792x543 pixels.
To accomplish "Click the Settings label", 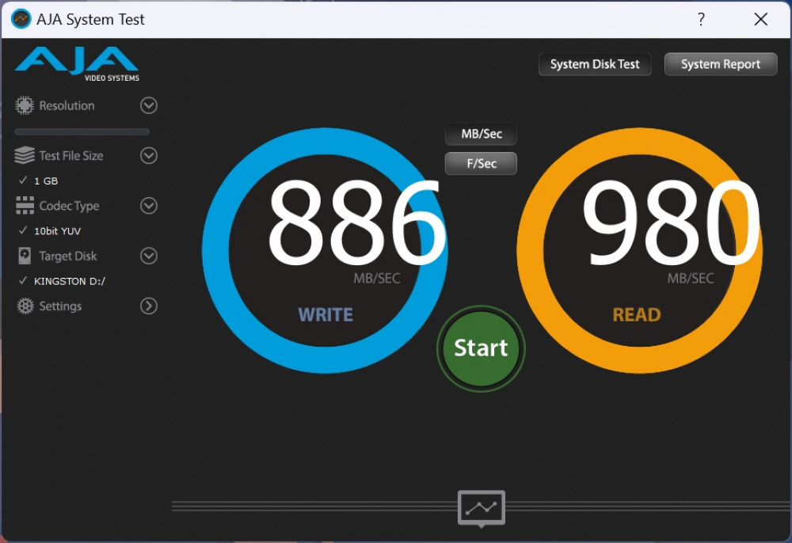I will tap(60, 306).
